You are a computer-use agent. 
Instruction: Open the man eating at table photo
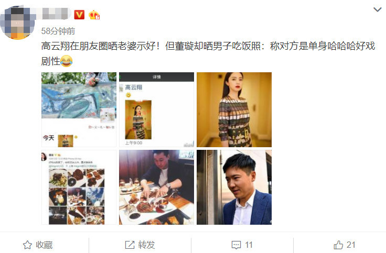157,187
